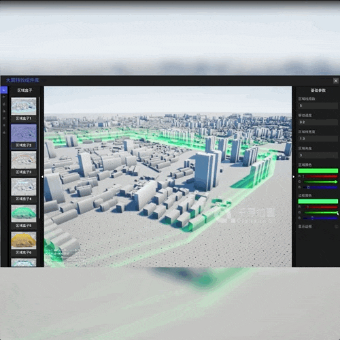Collapse the right 基础参数 panel arrow
Viewport: 340px width, 340px height.
(x=294, y=177)
